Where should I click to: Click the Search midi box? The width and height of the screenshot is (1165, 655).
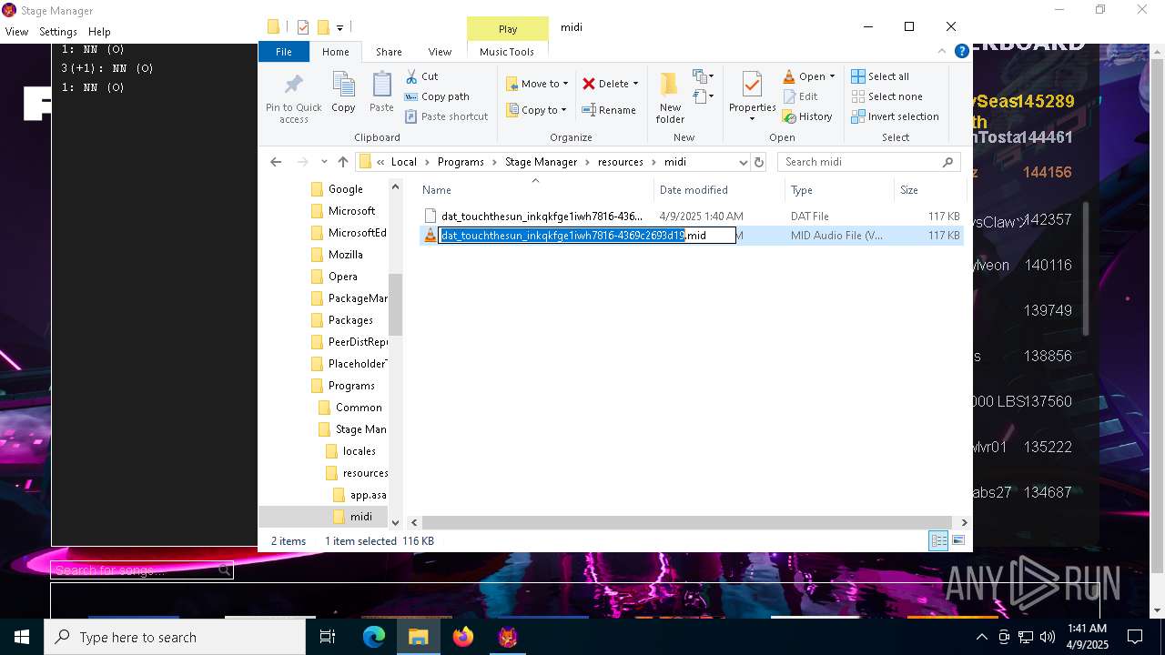[x=869, y=162]
